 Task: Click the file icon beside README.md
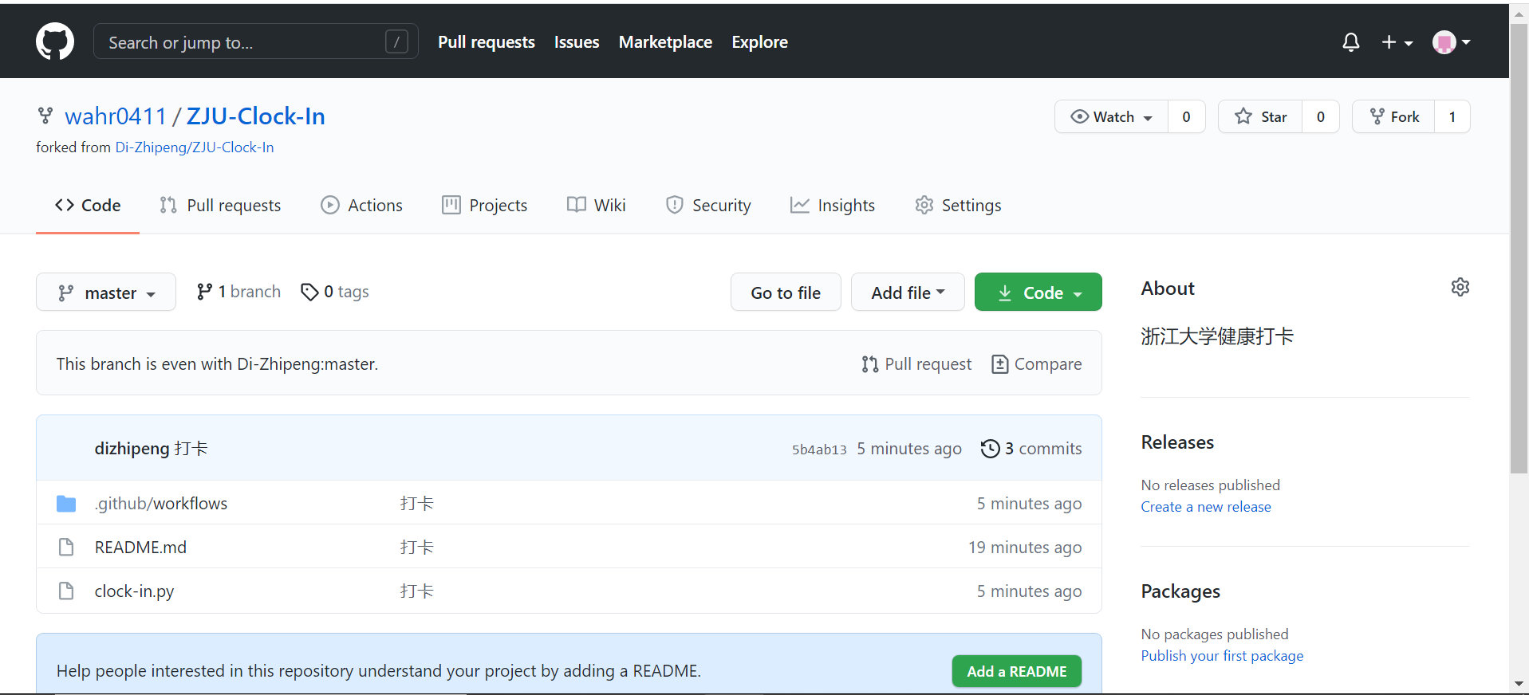tap(66, 548)
